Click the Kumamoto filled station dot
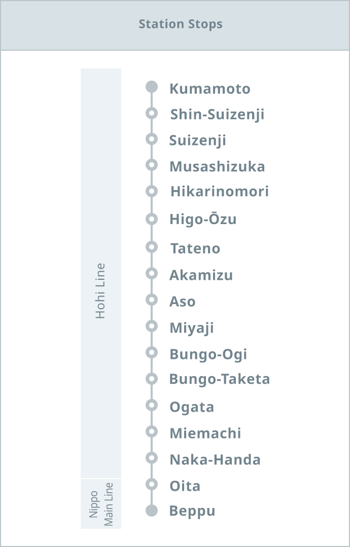 152,87
